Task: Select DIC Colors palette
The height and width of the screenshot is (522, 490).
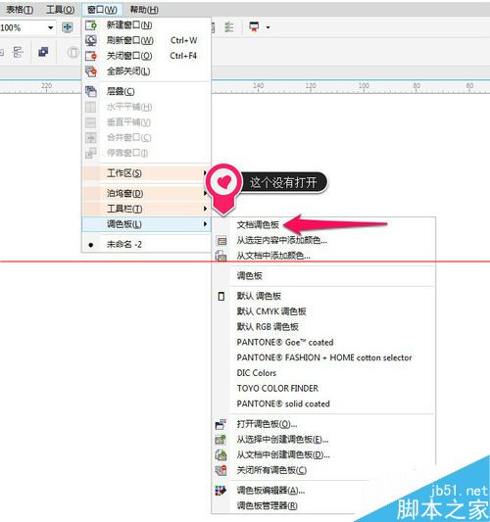Action: click(x=323, y=373)
